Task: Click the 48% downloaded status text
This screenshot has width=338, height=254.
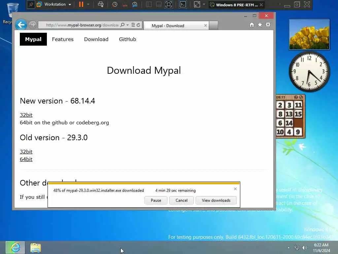Action: tap(98, 190)
